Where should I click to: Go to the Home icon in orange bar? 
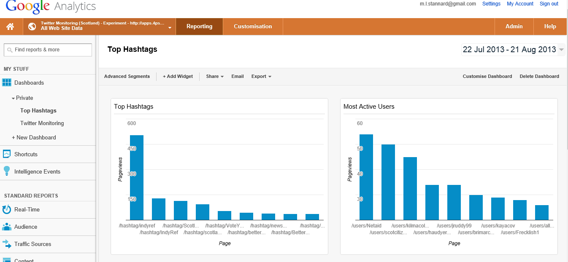click(x=10, y=27)
